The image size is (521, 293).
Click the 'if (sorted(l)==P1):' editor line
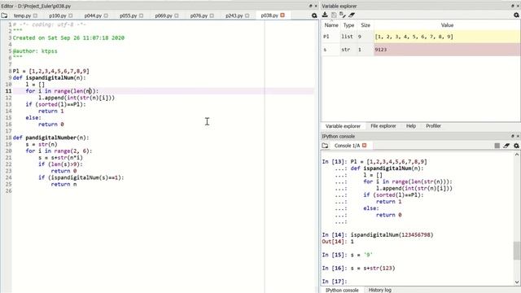pos(55,104)
